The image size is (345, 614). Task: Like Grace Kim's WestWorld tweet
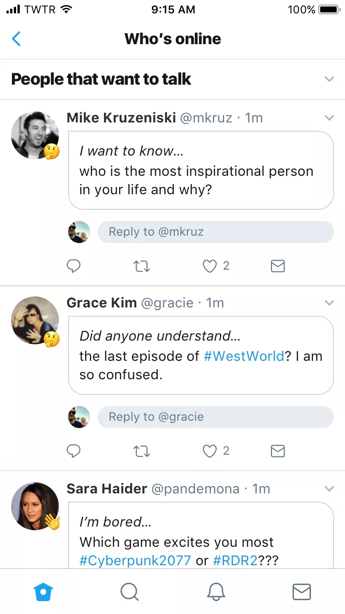pos(210,451)
